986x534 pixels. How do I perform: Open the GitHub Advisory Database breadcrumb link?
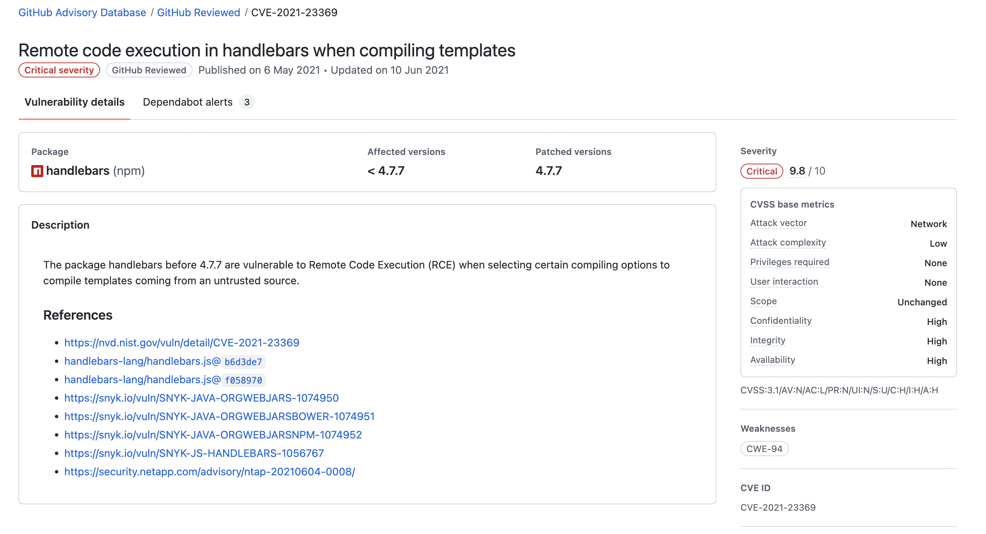[x=82, y=13]
